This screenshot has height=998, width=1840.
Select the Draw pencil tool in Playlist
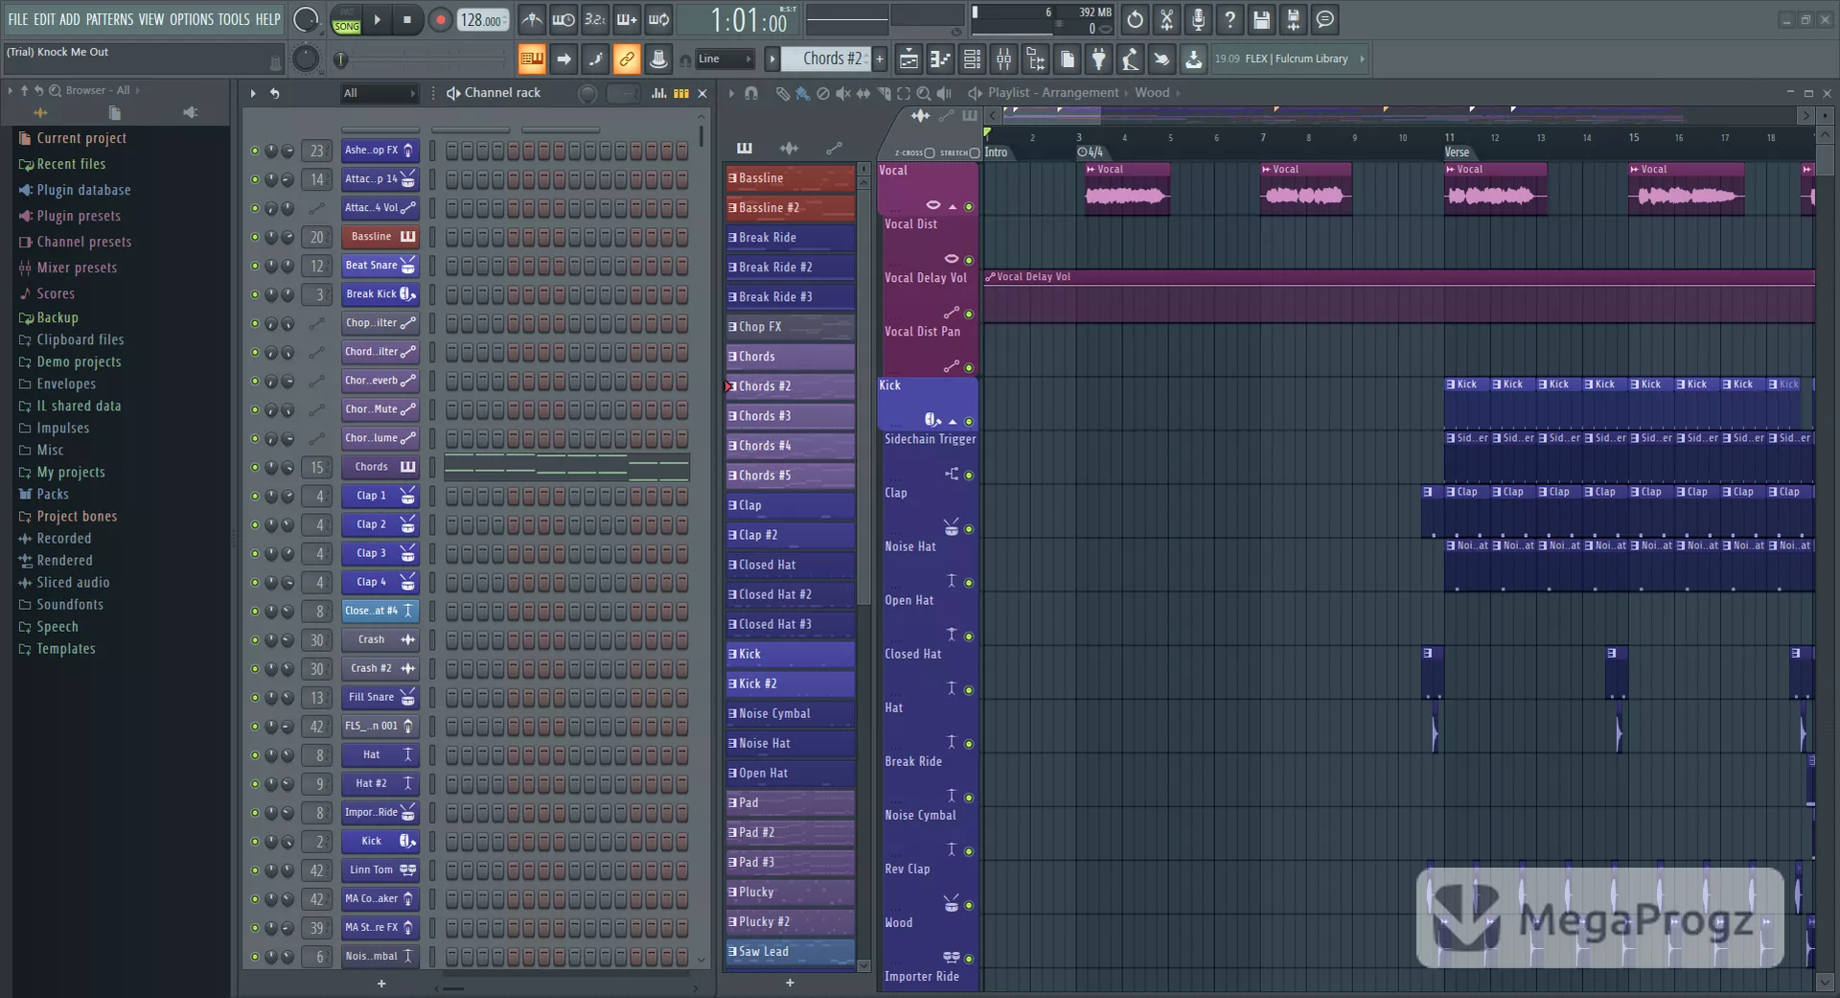782,93
